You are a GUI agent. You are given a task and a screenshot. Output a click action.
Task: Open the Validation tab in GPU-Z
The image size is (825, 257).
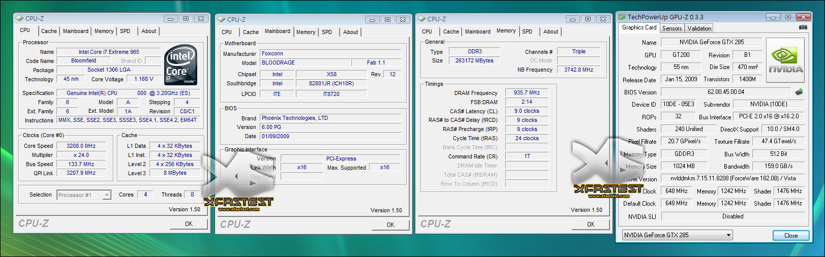(x=699, y=28)
